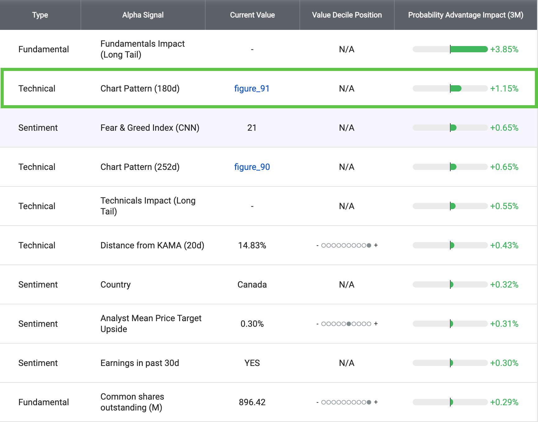Click the +1.15% impact bar for Chart Pattern
This screenshot has width=538, height=422.
[450, 88]
